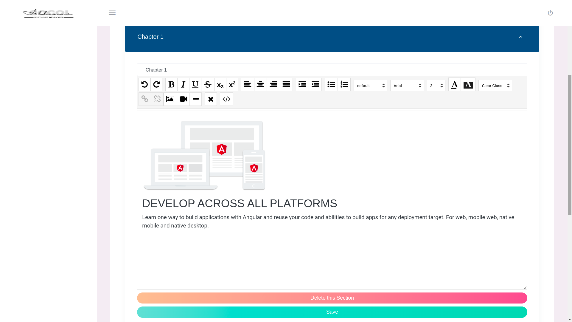The image size is (572, 322).
Task: Open the Arial font dropdown
Action: pos(407,86)
